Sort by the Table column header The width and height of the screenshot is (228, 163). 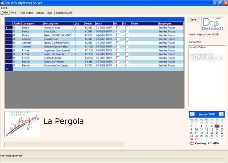pyautogui.click(x=17, y=24)
